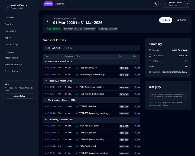Switch to the Portal tab
This screenshot has height=156, width=195.
tap(48, 4)
